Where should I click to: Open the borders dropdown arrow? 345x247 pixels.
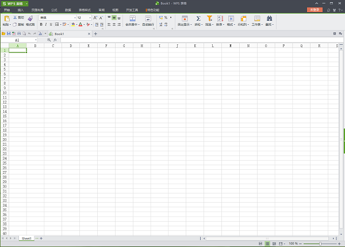click(61, 24)
